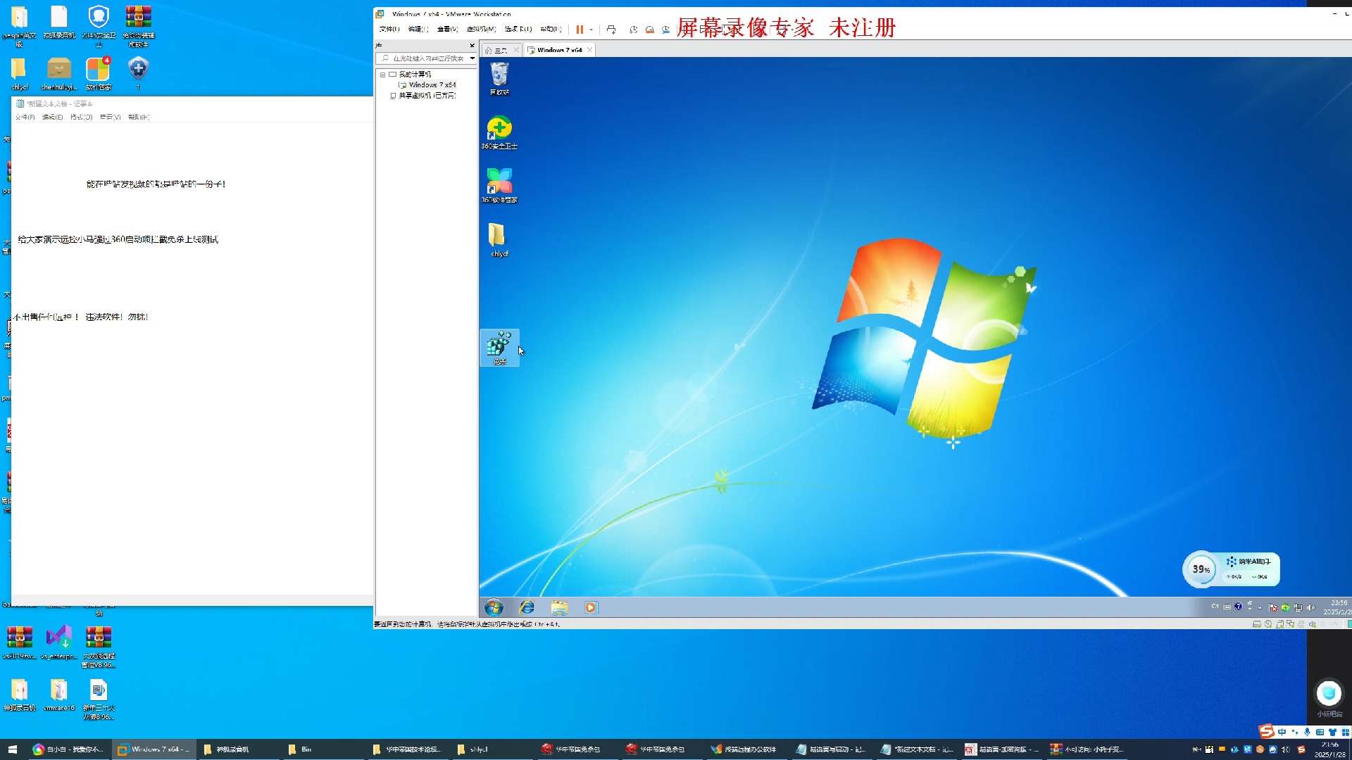Switch to the Windows 7 x64 tab
Viewport: 1352px width, 760px height.
558,50
